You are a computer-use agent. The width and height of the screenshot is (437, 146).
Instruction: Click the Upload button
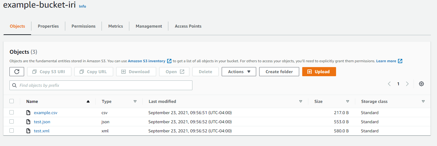(x=319, y=72)
